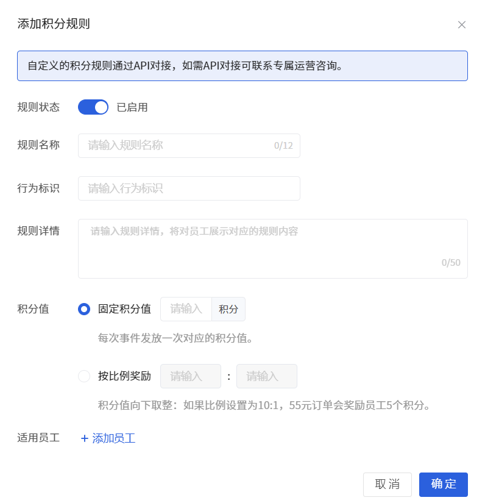Click the 0/12 character counter
The height and width of the screenshot is (503, 485).
coord(283,146)
